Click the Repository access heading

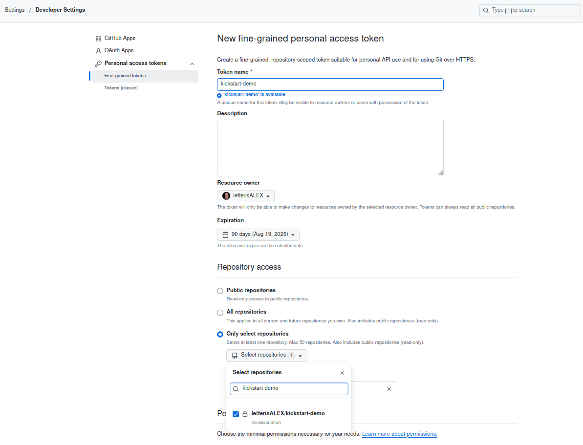(x=249, y=267)
